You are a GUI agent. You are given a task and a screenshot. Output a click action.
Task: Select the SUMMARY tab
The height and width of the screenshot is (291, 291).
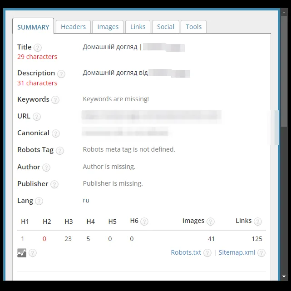tap(33, 27)
